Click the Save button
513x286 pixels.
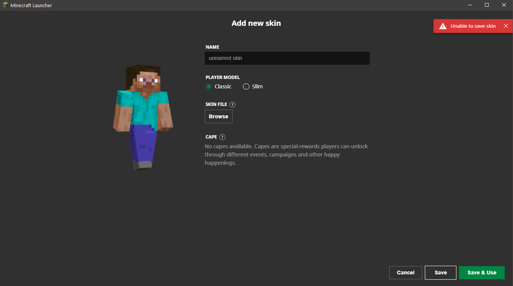click(x=441, y=273)
